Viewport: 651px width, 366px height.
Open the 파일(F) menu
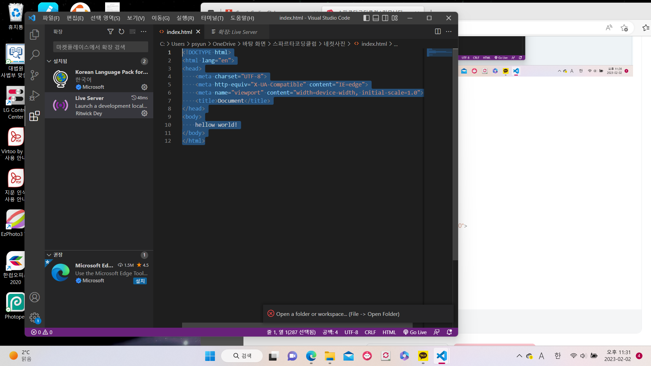[x=51, y=18]
